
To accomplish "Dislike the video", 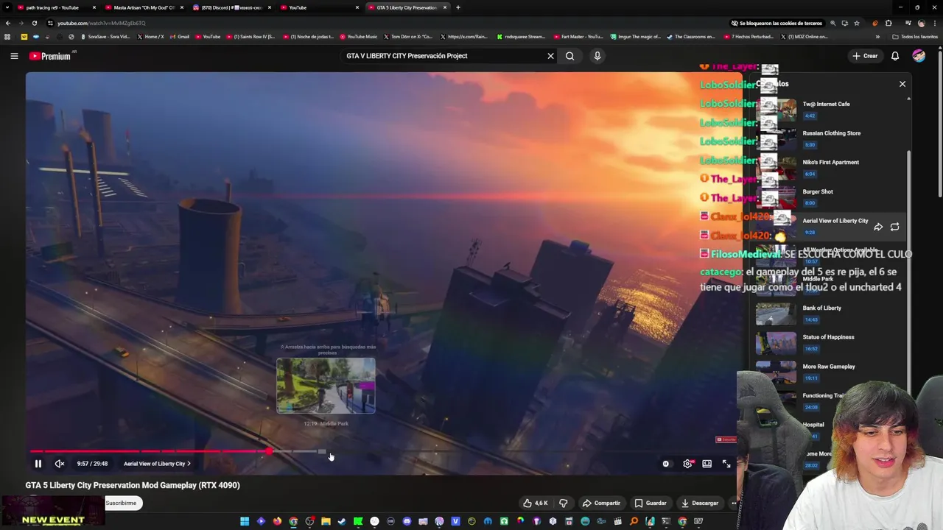I will [564, 503].
